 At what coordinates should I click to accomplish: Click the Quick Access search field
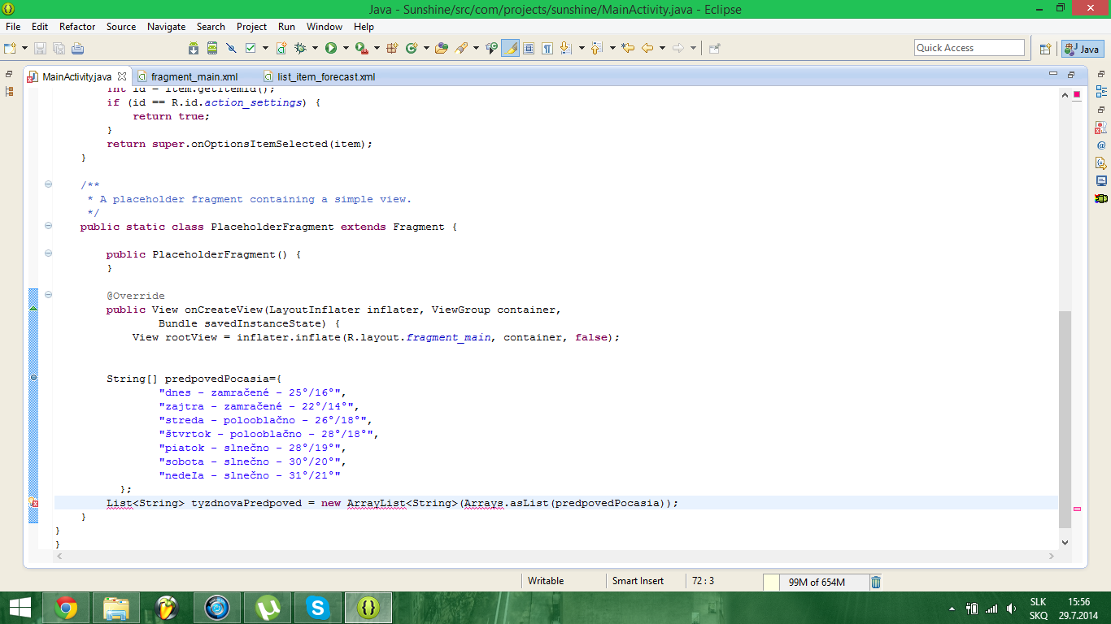pyautogui.click(x=969, y=48)
